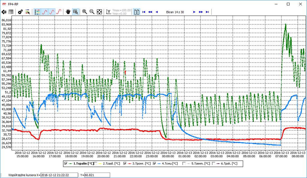Screen dimensions: 307x178
Task: Toggle the two-page split view icon
Action: tap(137, 12)
